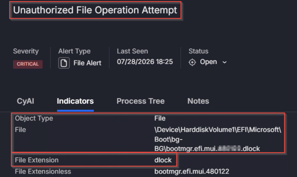Go to the Notes tab
This screenshot has height=177, width=297.
[x=198, y=101]
